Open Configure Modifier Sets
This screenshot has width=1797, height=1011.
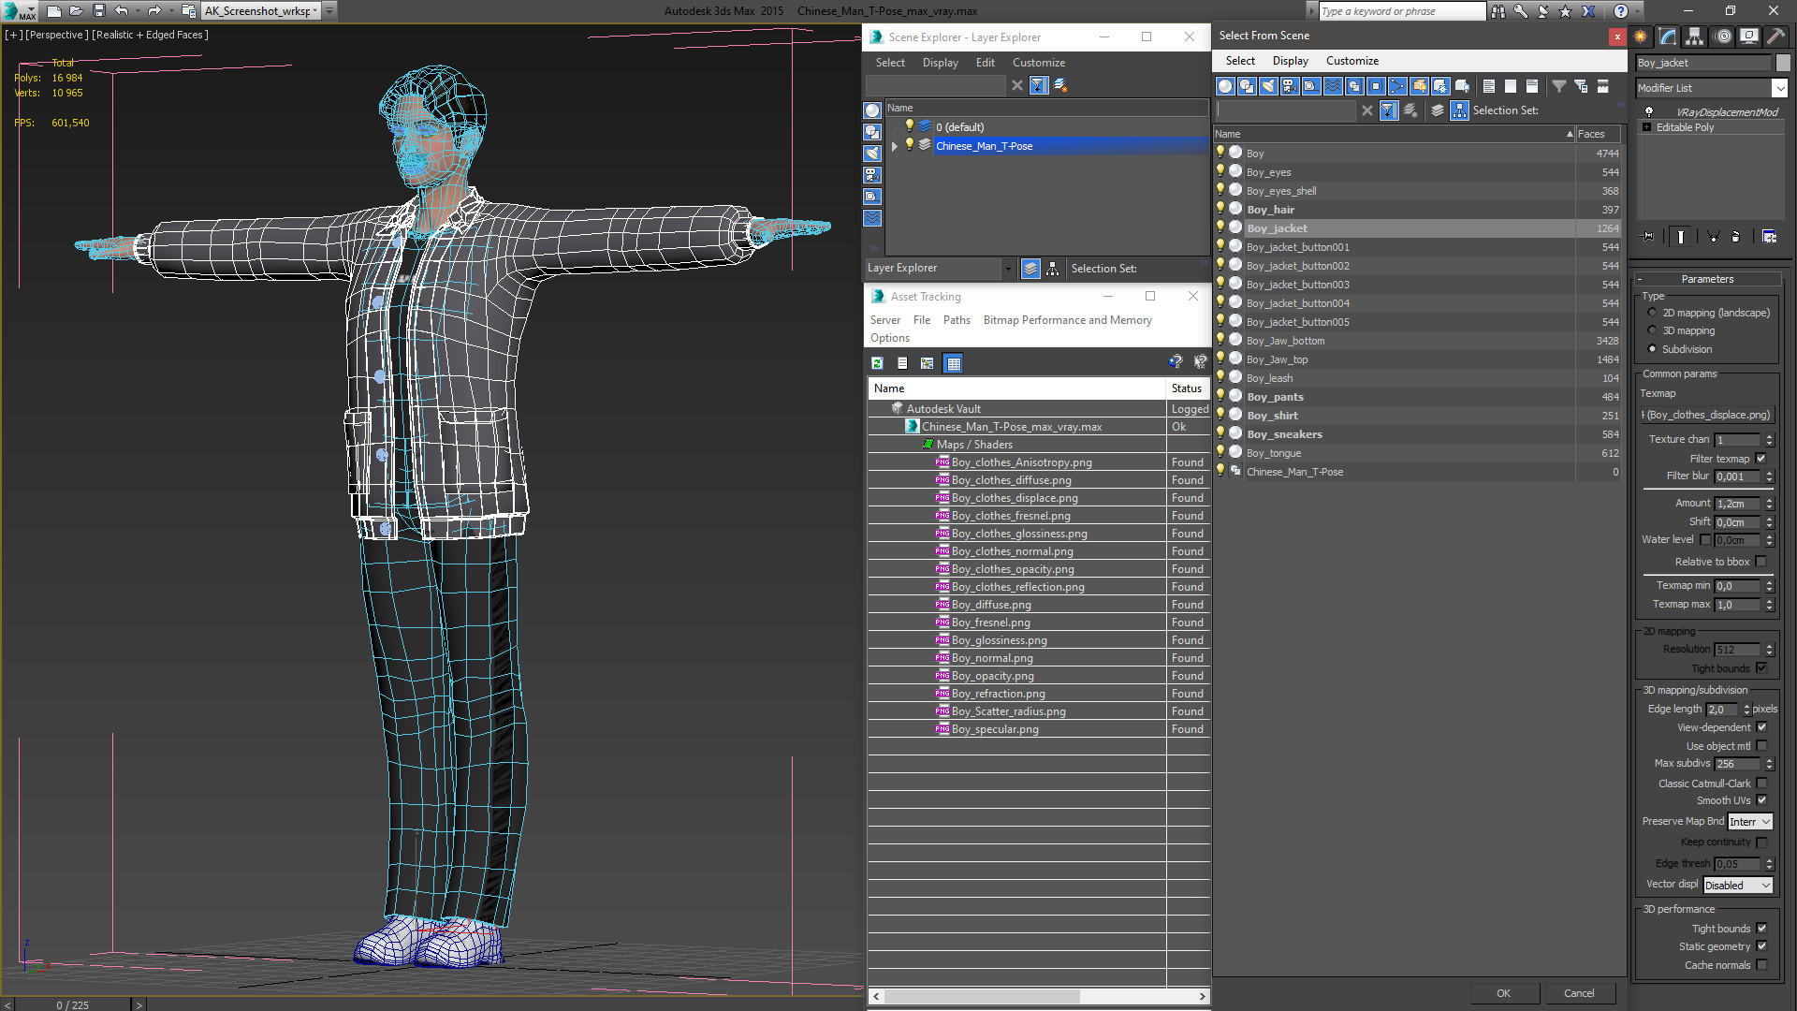click(x=1769, y=237)
